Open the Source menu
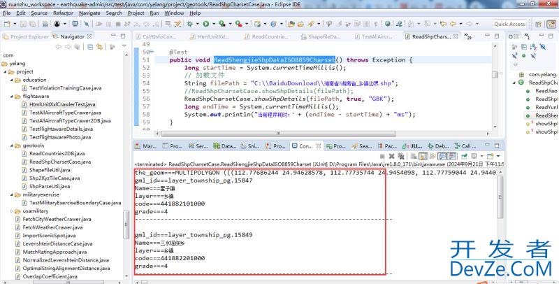Viewport: 559px width, 284px height. point(39,13)
